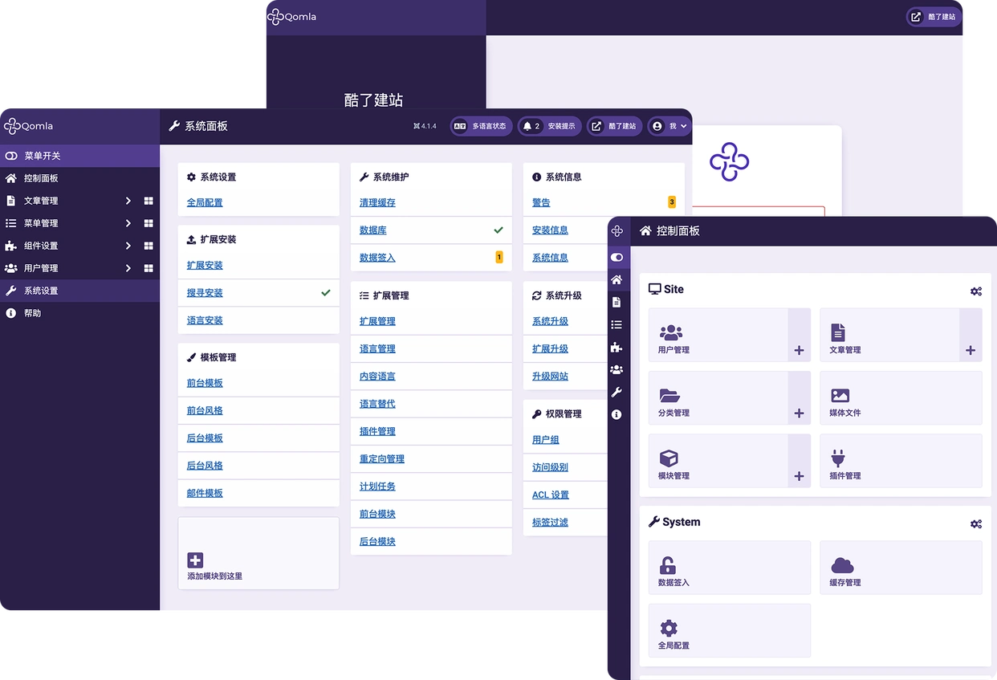
Task: Click the puzzle piece icon in collapsed sidebar
Action: pyautogui.click(x=617, y=347)
